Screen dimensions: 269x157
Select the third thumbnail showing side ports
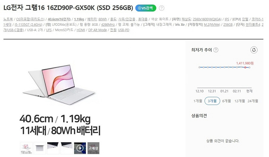[53, 148]
